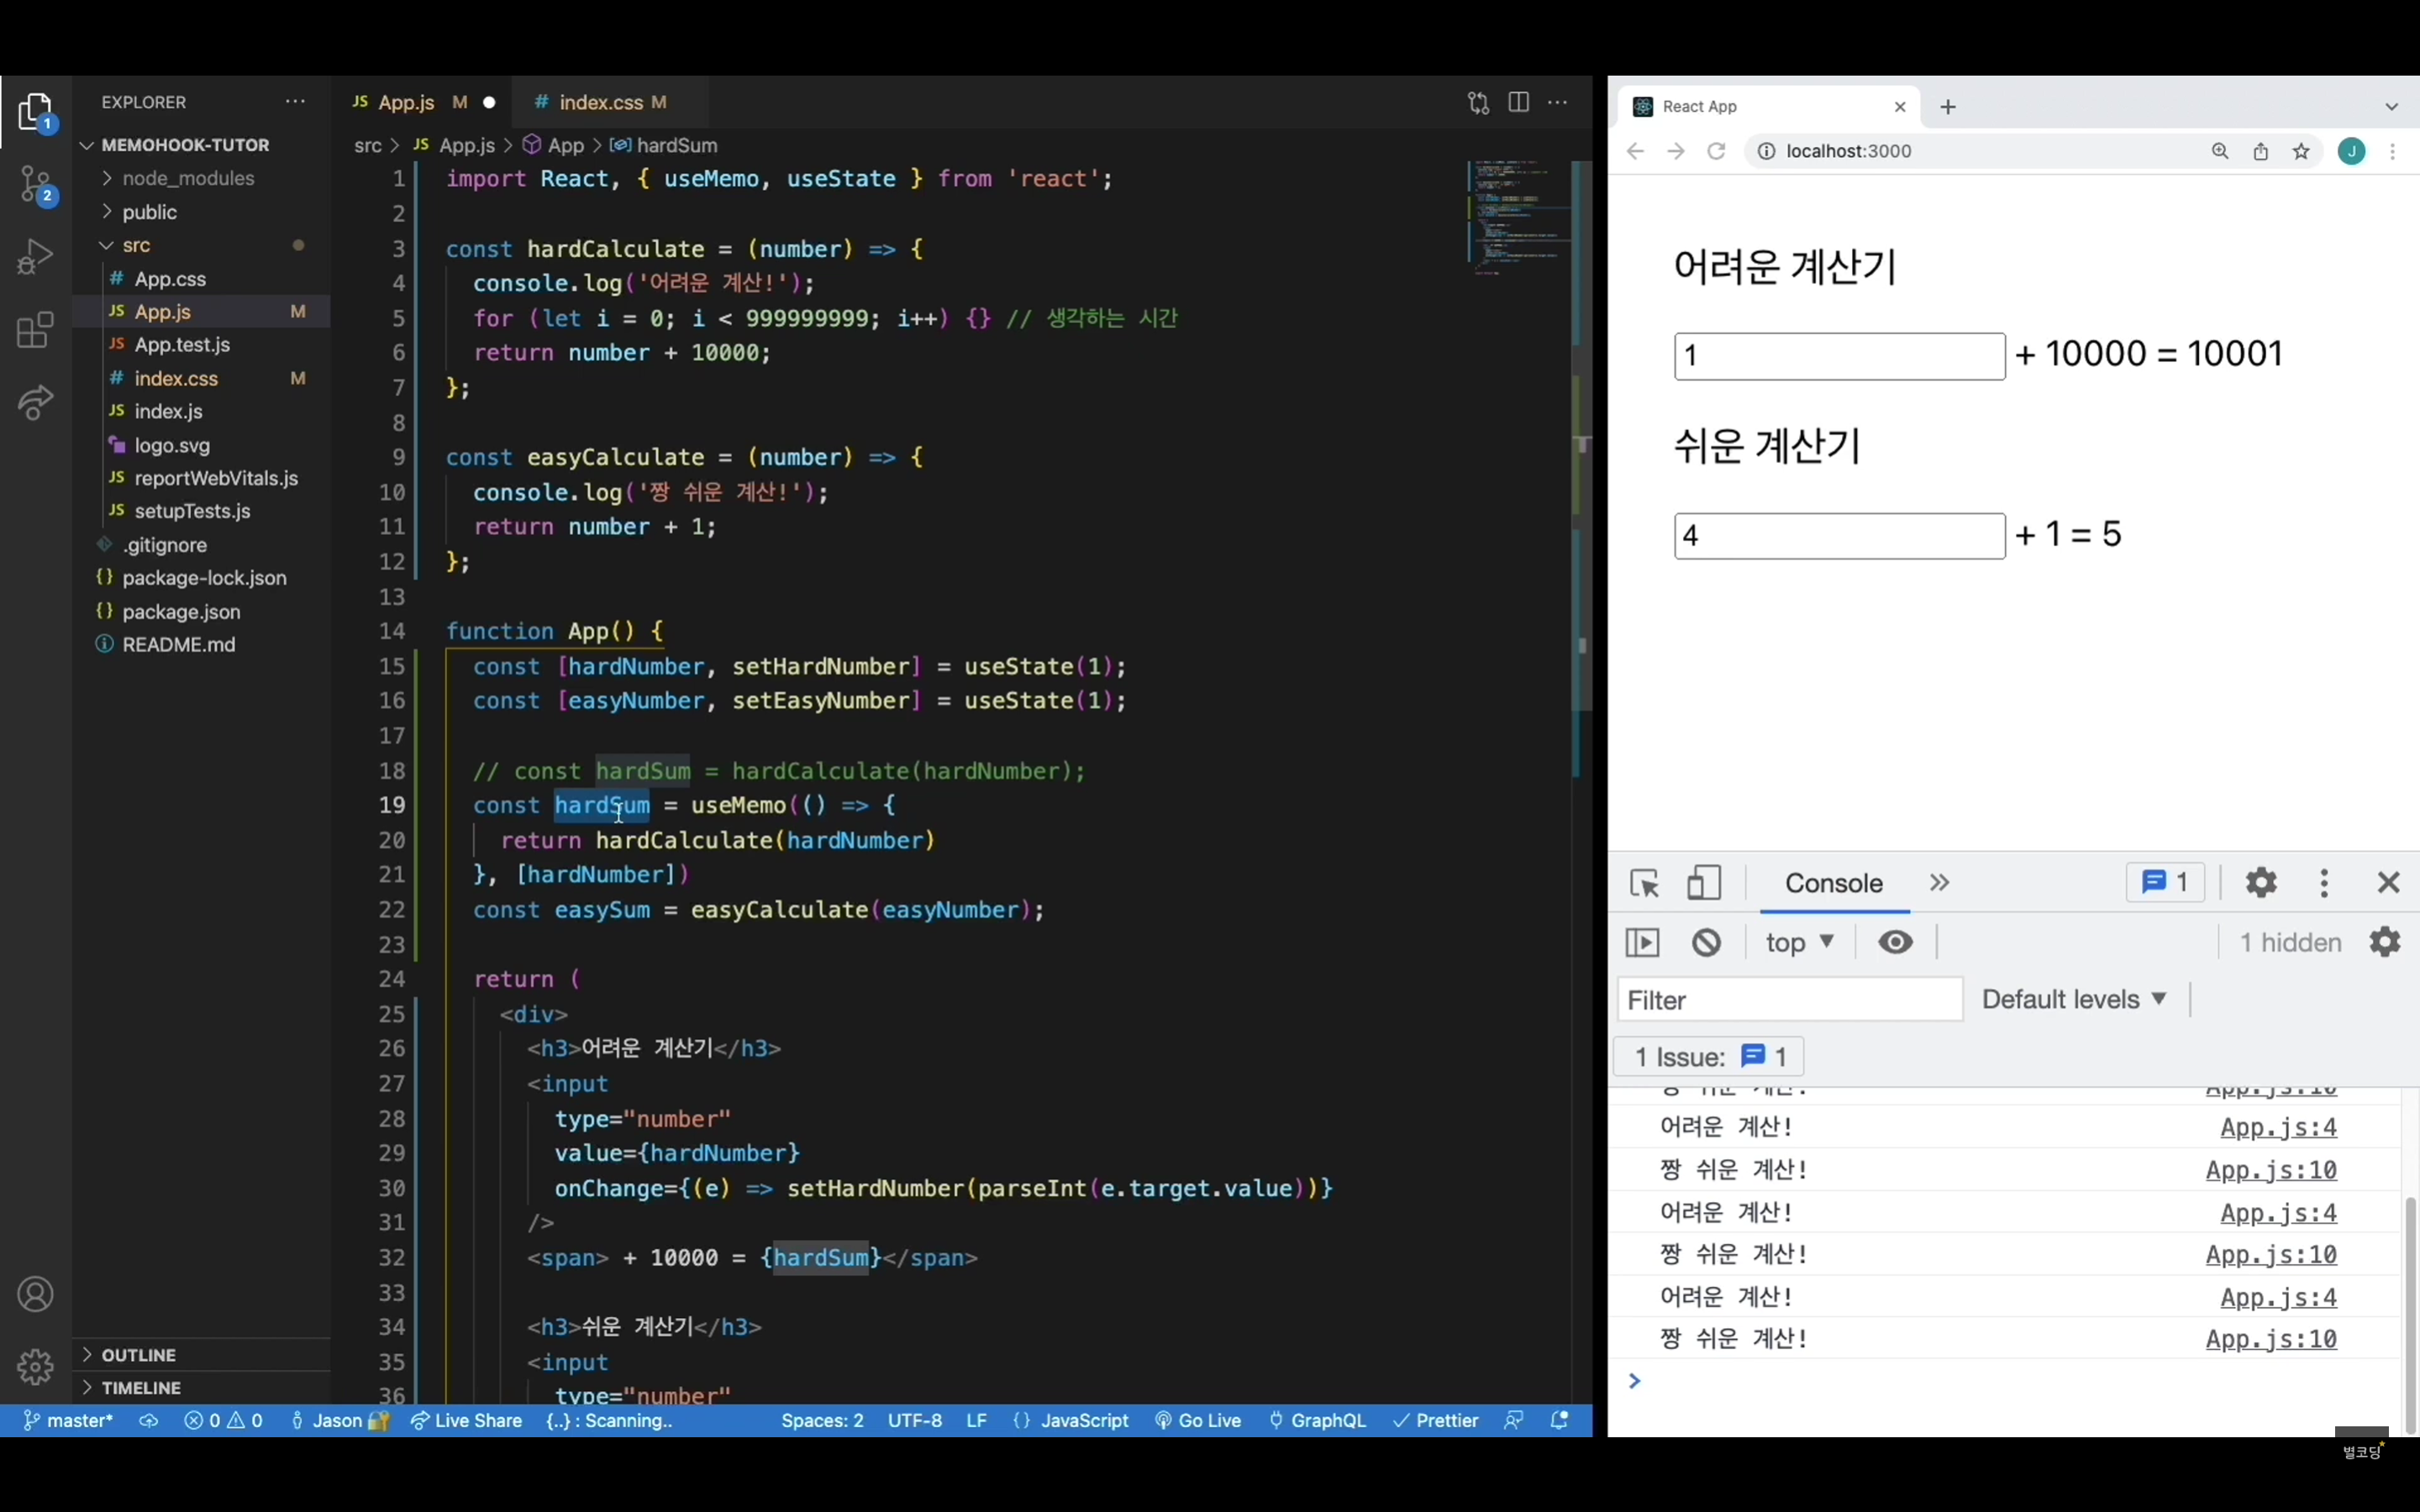Clear console with the block icon
The image size is (2420, 1512).
point(1706,942)
